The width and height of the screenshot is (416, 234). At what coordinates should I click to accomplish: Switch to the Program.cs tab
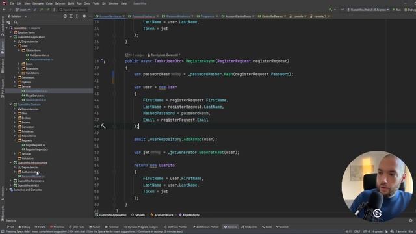[207, 16]
